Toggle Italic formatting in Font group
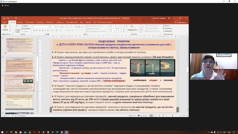The width and height of the screenshot is (238, 134). click(x=36, y=31)
